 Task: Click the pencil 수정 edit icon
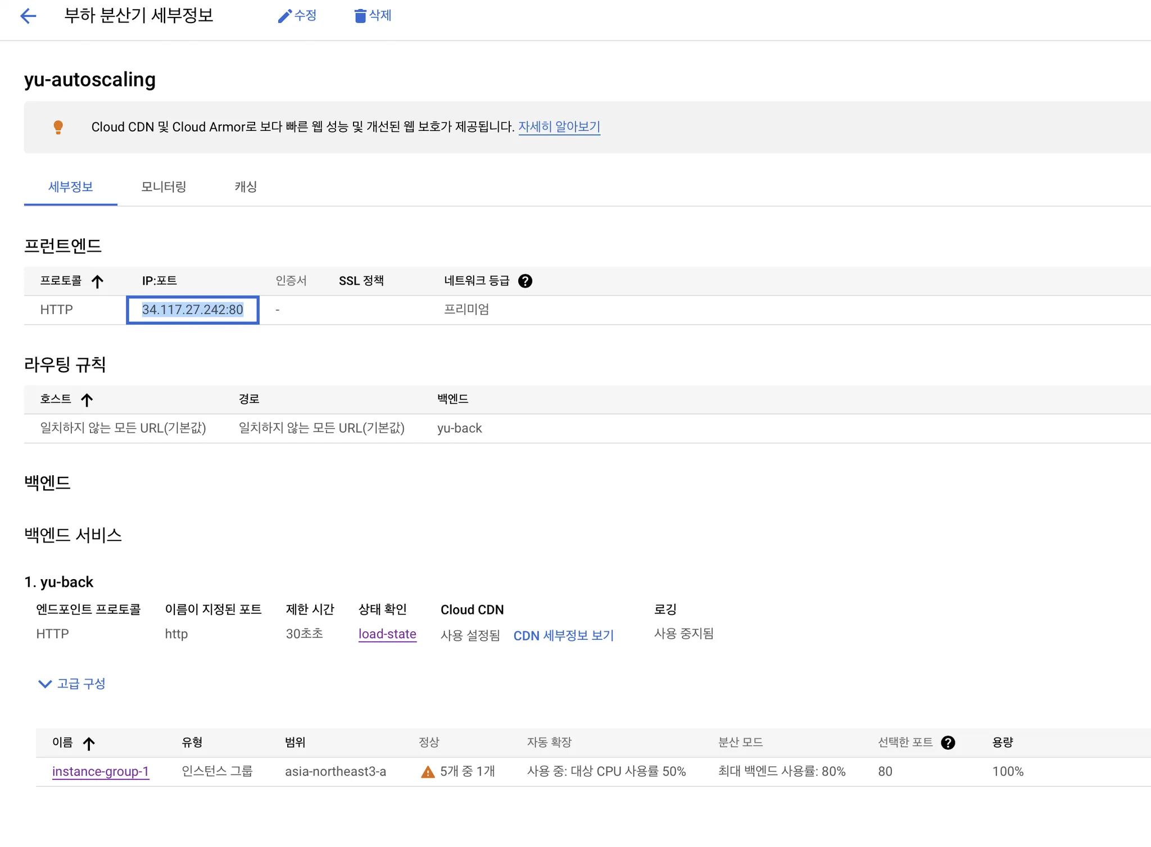tap(285, 16)
